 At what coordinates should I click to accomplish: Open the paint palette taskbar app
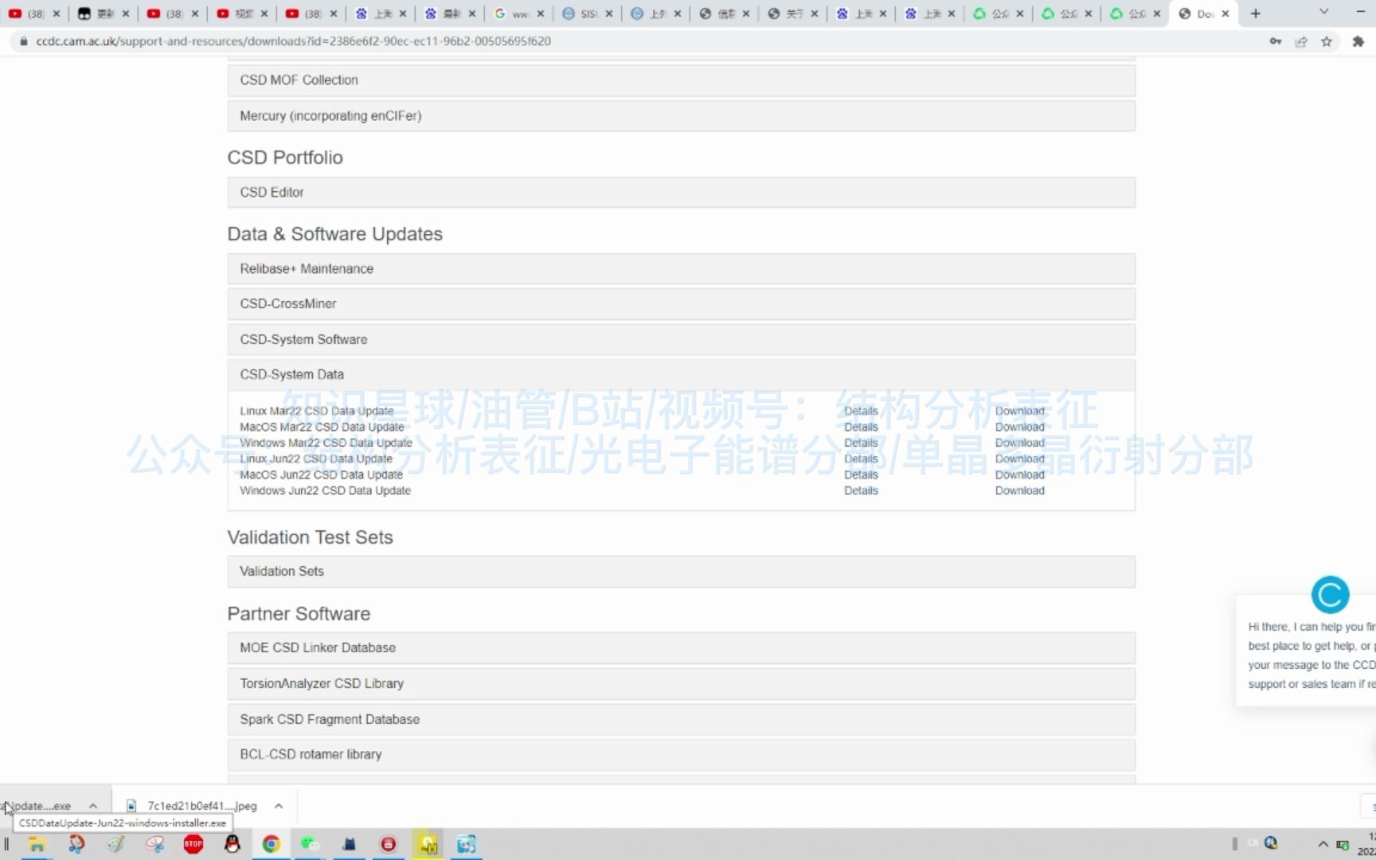[115, 844]
